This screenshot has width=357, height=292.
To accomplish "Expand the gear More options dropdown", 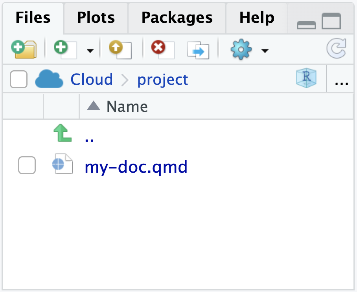I will coord(265,51).
